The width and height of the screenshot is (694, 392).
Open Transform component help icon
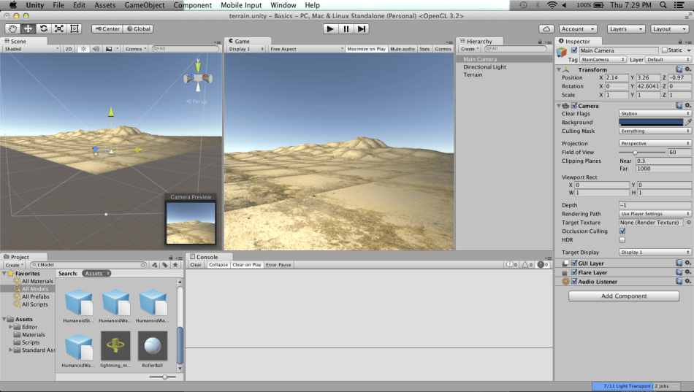[x=679, y=69]
